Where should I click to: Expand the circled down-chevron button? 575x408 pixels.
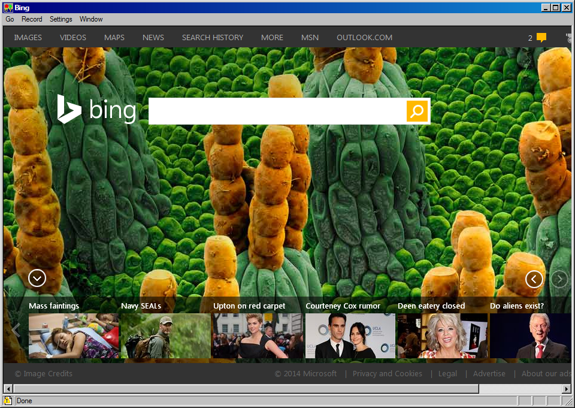click(x=37, y=278)
